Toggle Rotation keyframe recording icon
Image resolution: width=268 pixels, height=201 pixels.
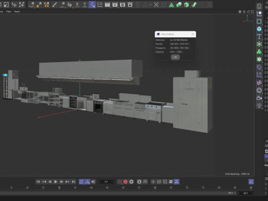[159, 181]
